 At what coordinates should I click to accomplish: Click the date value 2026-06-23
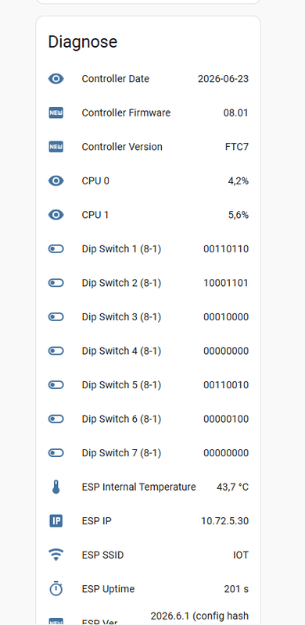tap(223, 79)
